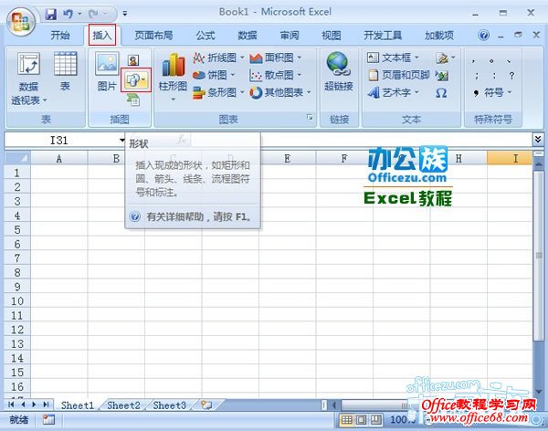548x431 pixels.
Task: Click the question mark special symbol
Action: (511, 75)
